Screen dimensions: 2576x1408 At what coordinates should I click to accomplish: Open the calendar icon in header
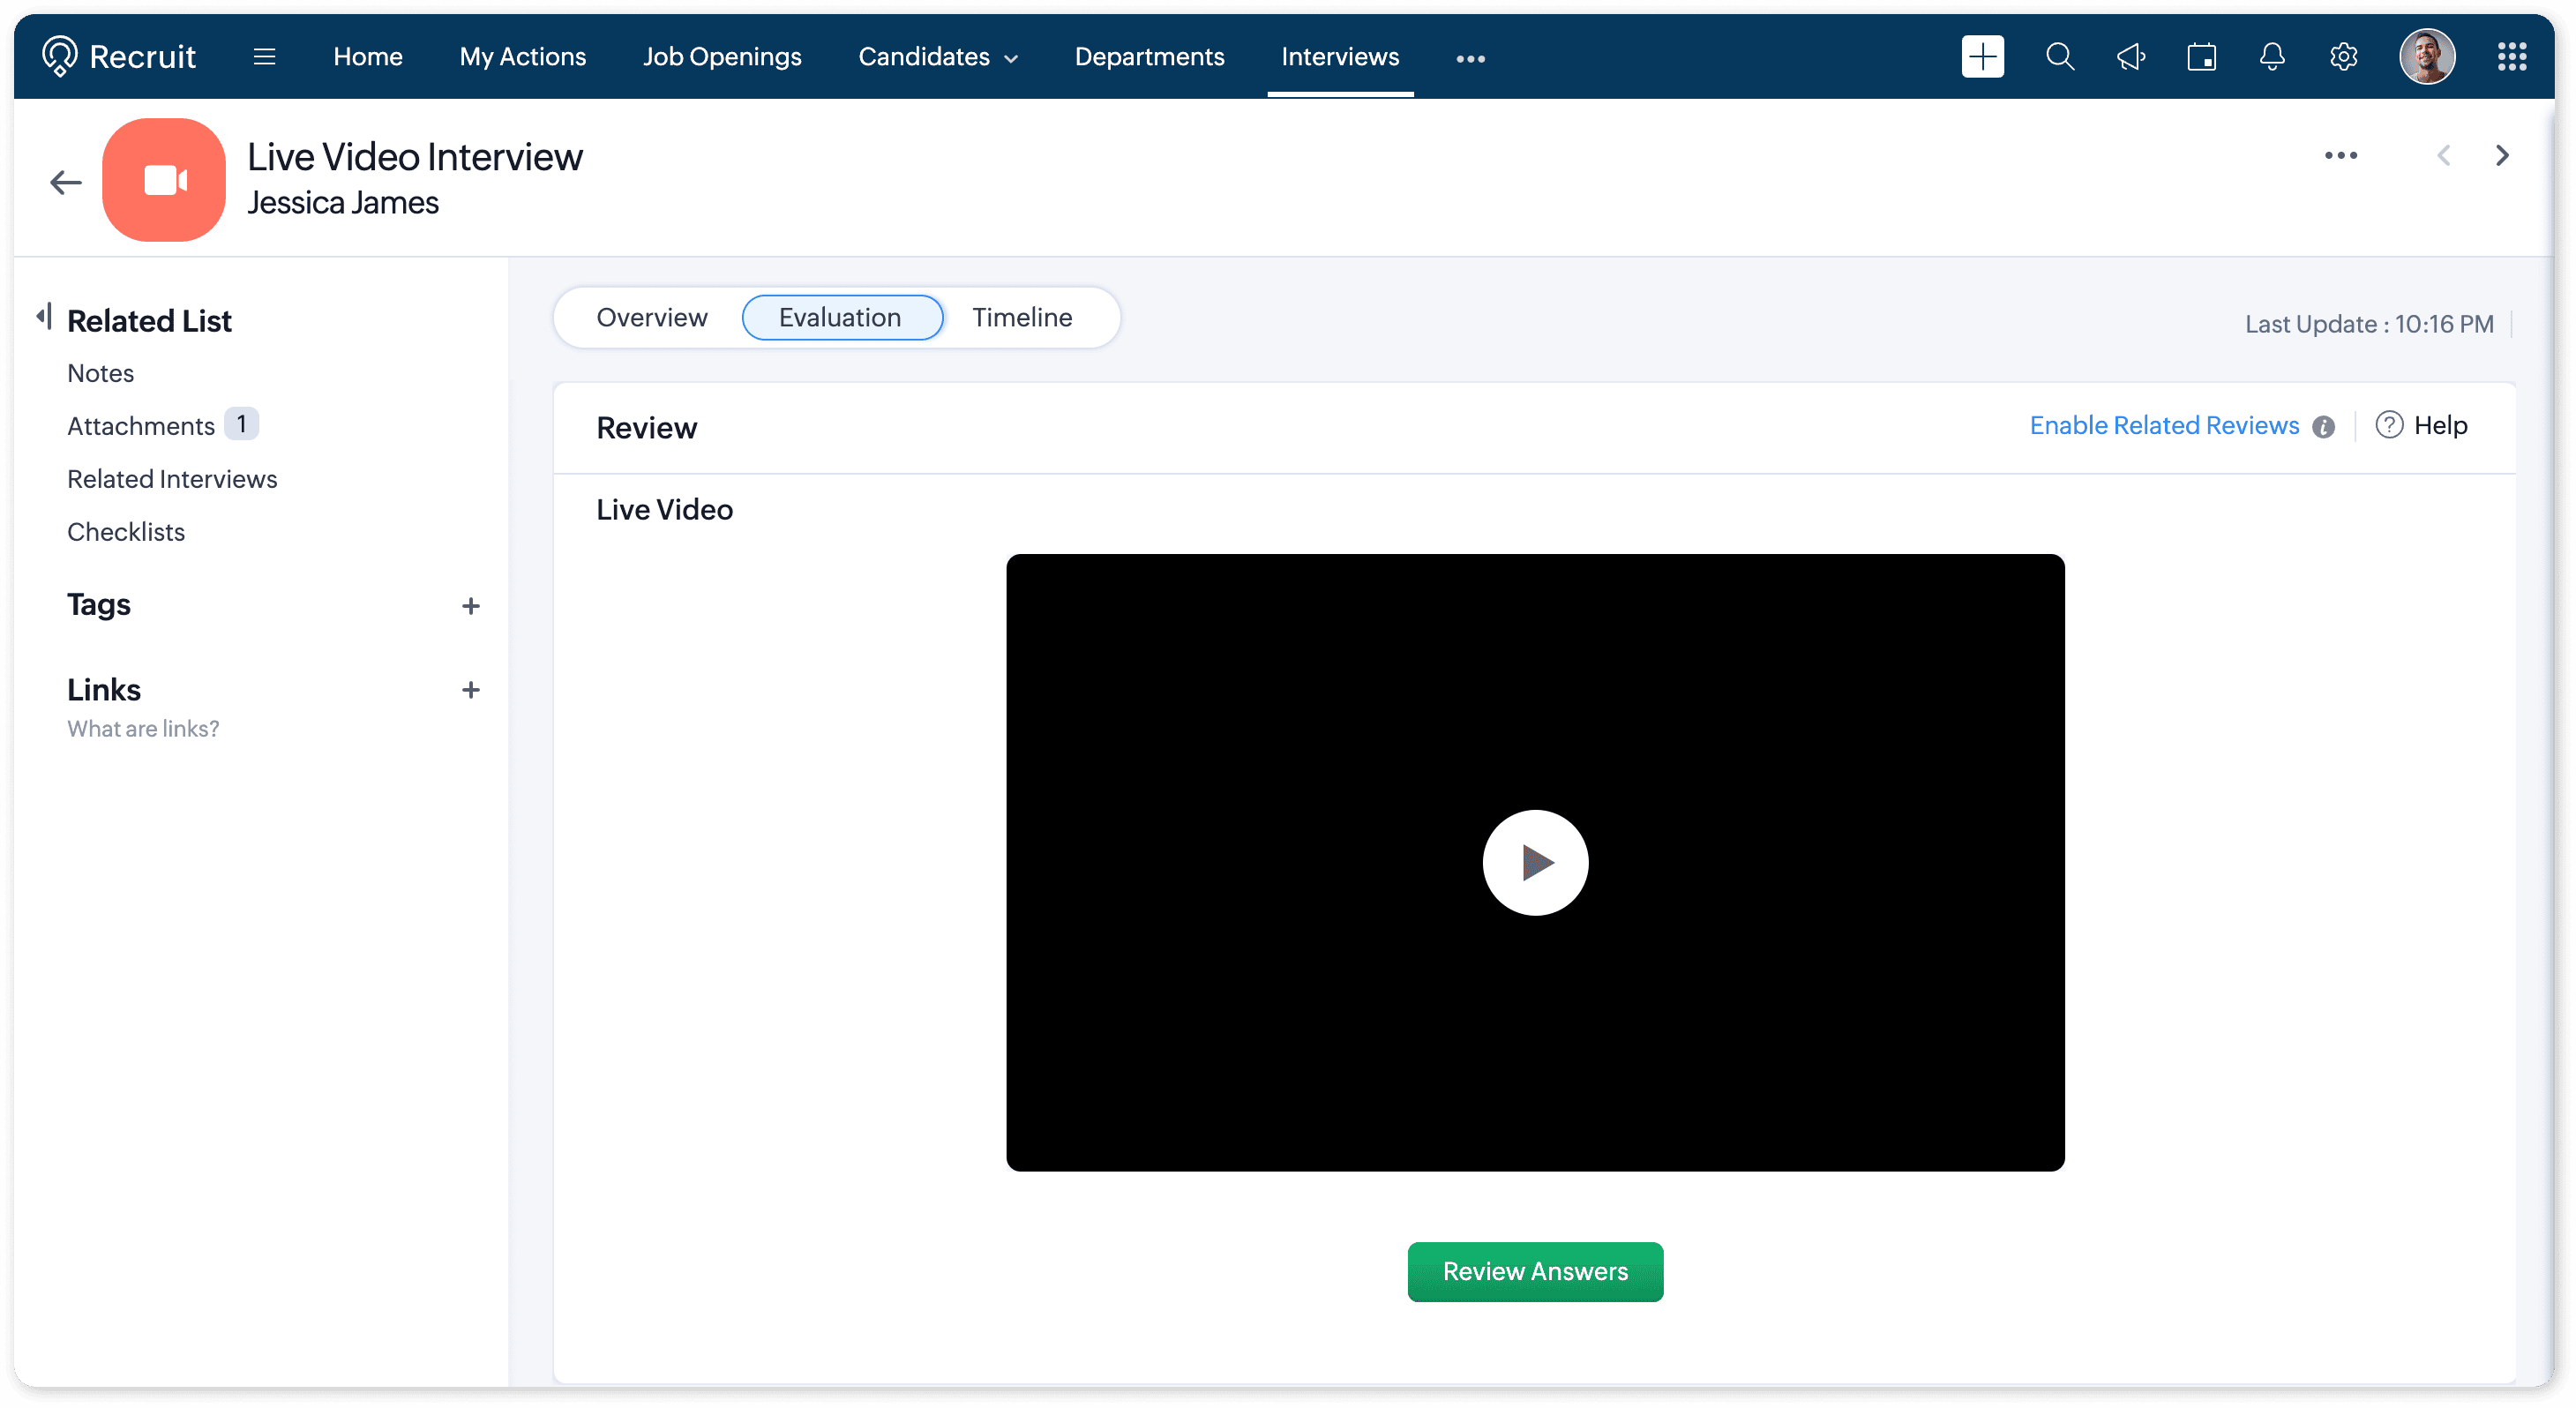tap(2201, 57)
